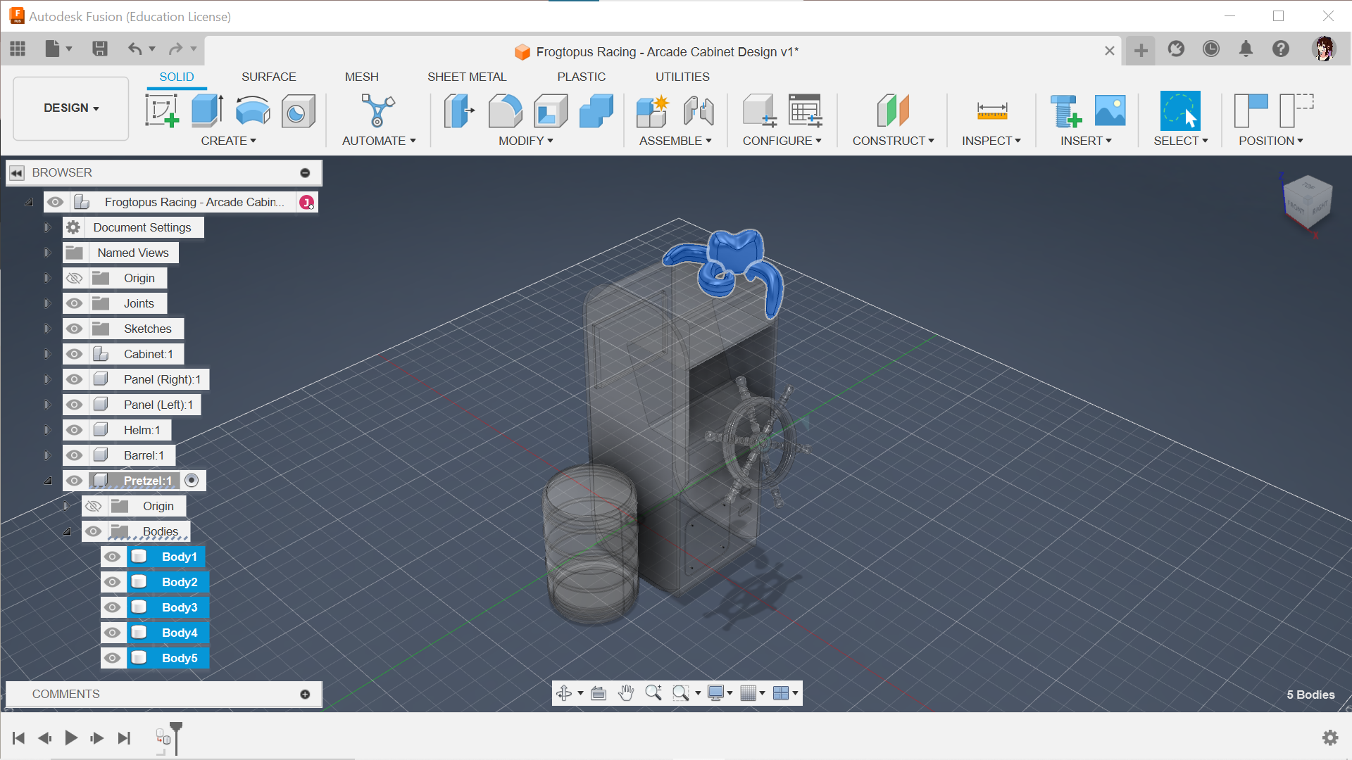Click the New Component icon
The width and height of the screenshot is (1352, 760).
[x=653, y=110]
